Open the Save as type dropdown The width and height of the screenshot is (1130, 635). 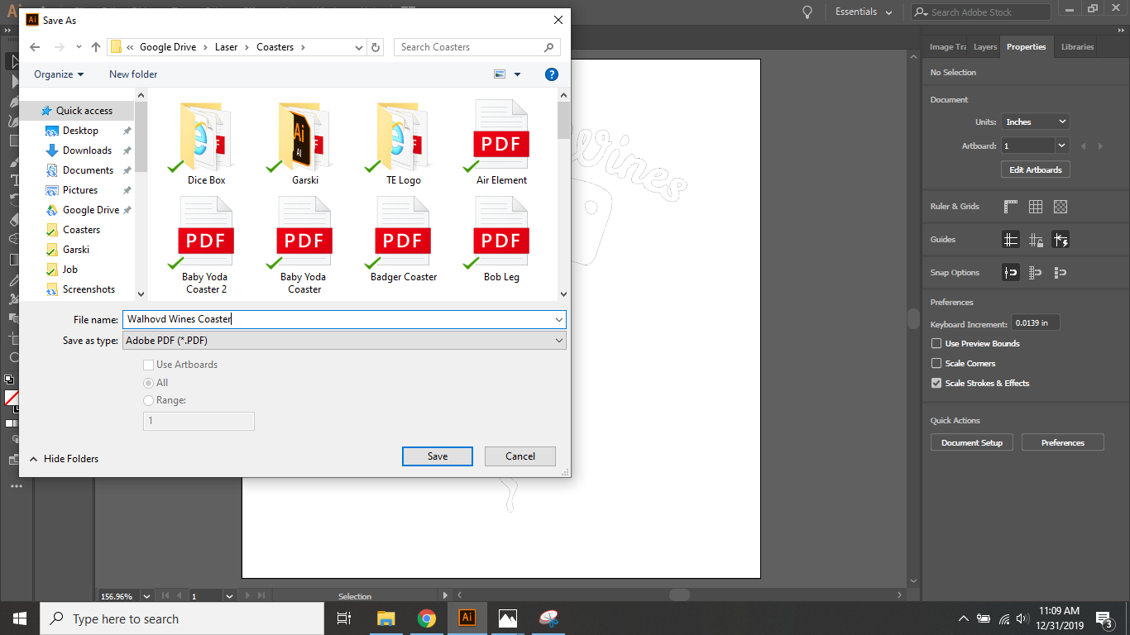tap(344, 340)
